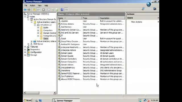
Task: Open the Action menu
Action: point(32,5)
